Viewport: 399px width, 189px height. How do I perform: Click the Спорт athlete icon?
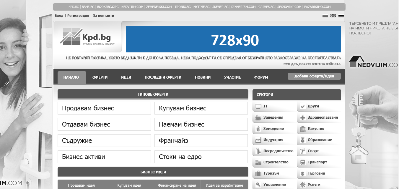pos(303,151)
